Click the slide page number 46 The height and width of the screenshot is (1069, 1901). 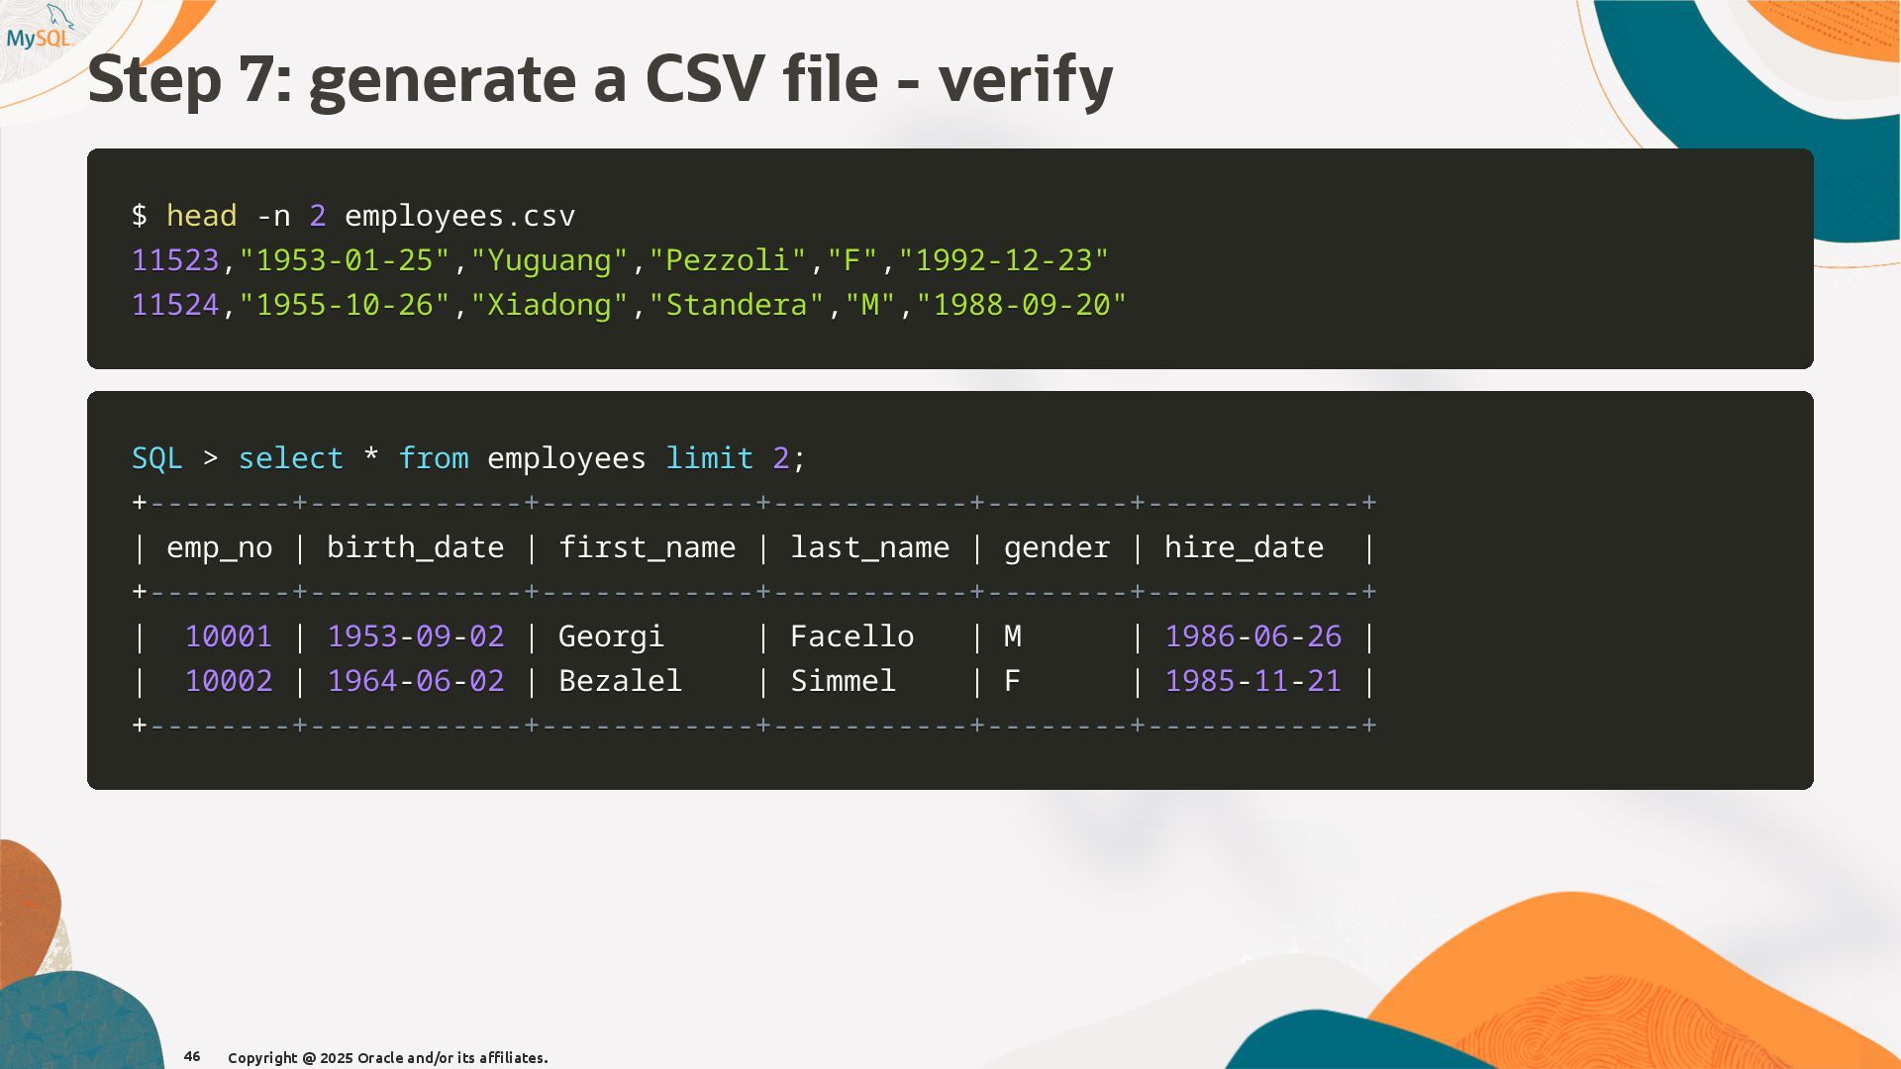click(x=192, y=1056)
